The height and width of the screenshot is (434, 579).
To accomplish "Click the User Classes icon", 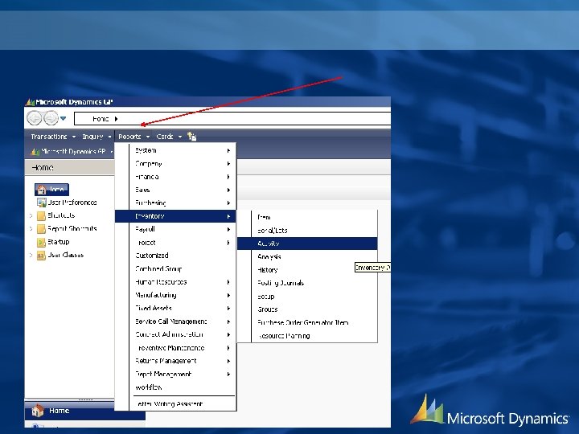I will coord(41,256).
